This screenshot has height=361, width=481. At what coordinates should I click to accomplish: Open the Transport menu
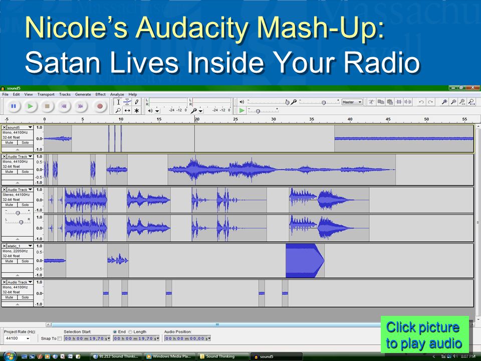click(x=46, y=94)
